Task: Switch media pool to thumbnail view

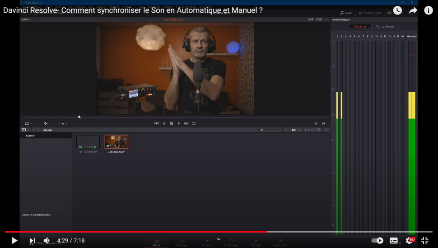Action: 294,130
